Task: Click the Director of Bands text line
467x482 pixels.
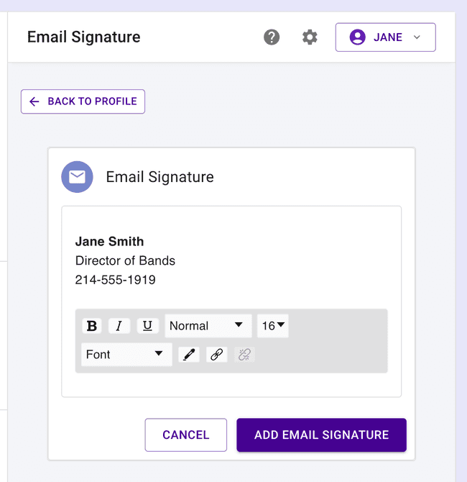Action: [x=125, y=260]
